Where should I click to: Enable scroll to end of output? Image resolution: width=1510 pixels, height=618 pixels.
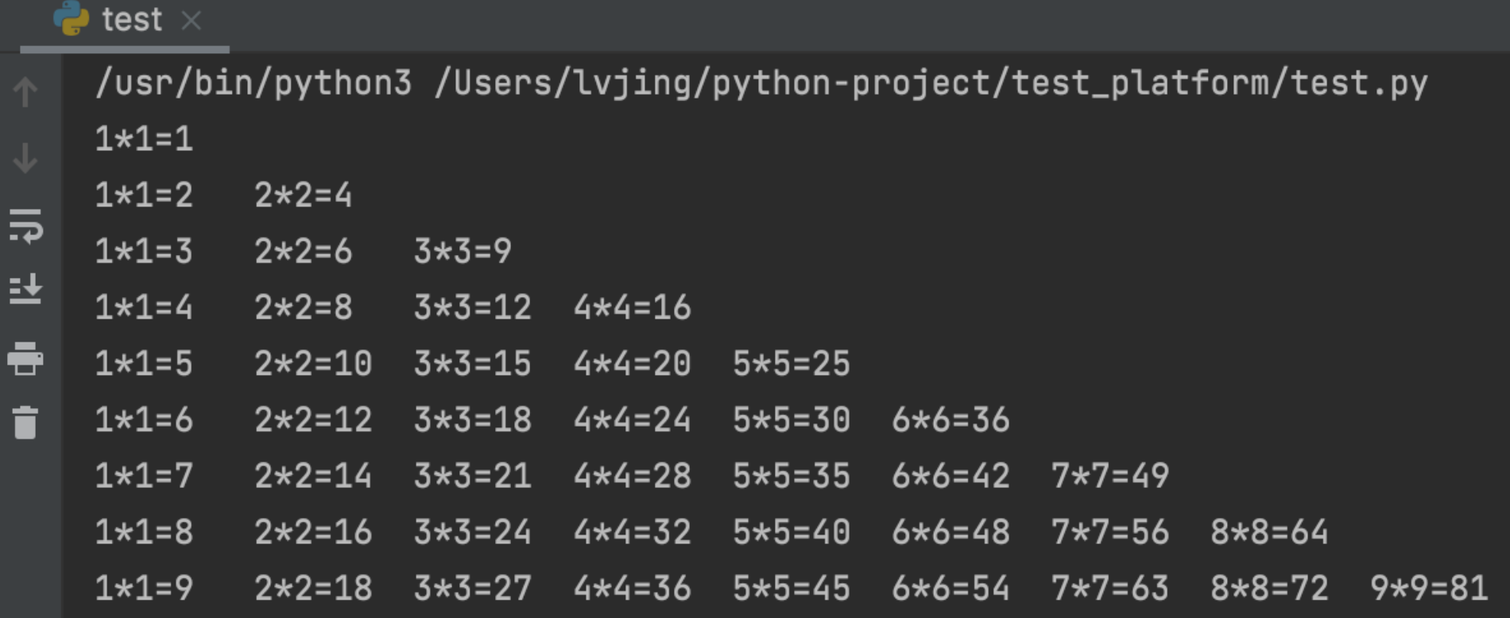(x=25, y=289)
